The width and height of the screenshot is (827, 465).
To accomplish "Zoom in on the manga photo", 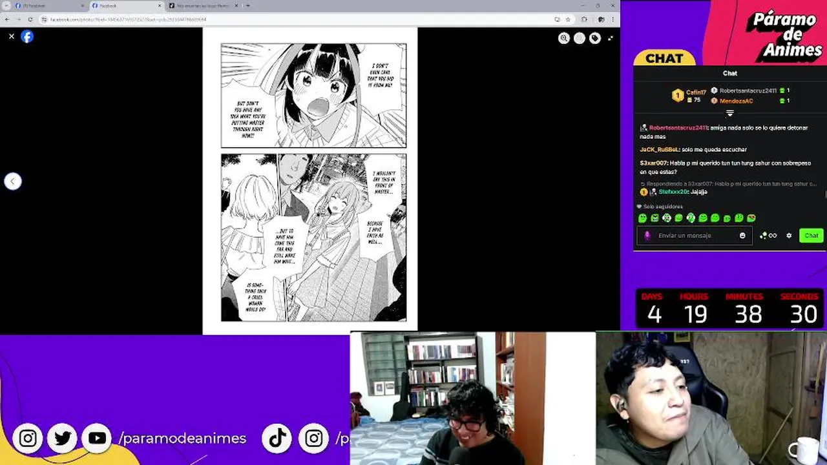I will point(564,38).
